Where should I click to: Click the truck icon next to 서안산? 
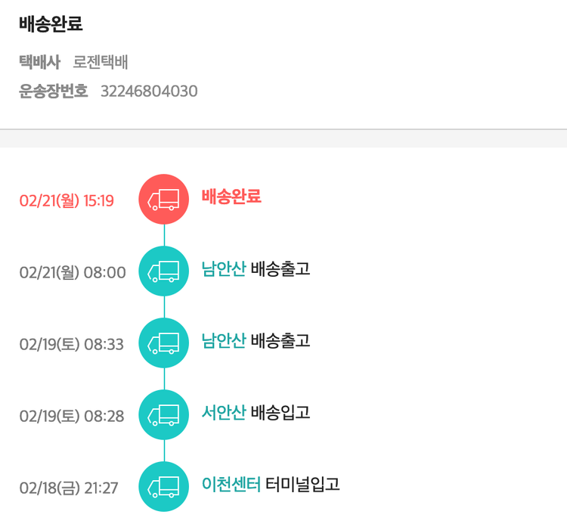(163, 414)
